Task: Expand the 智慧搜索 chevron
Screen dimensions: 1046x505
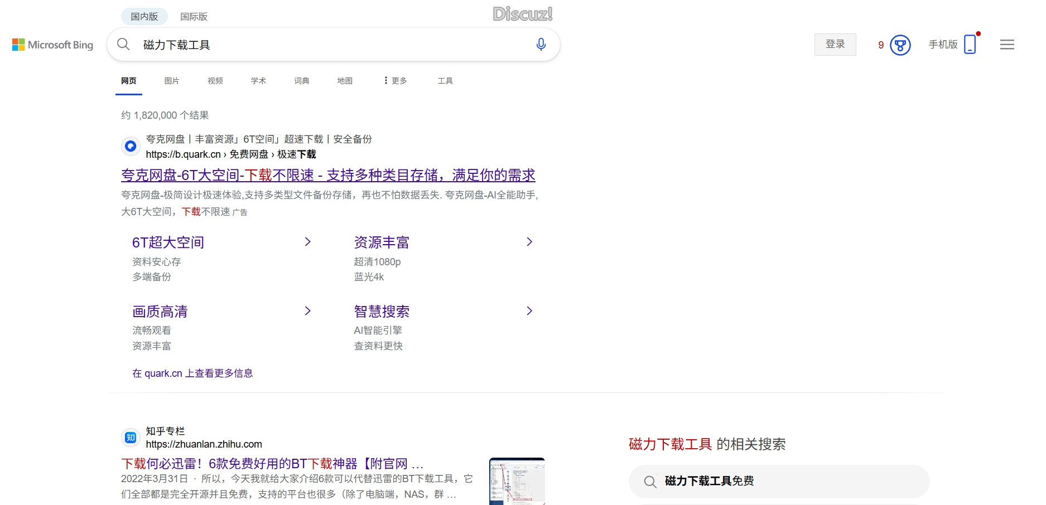Action: click(x=529, y=310)
